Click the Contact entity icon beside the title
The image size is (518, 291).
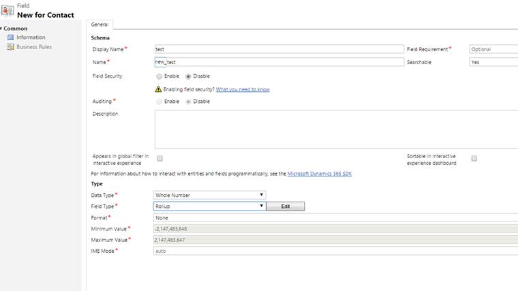pyautogui.click(x=7, y=10)
